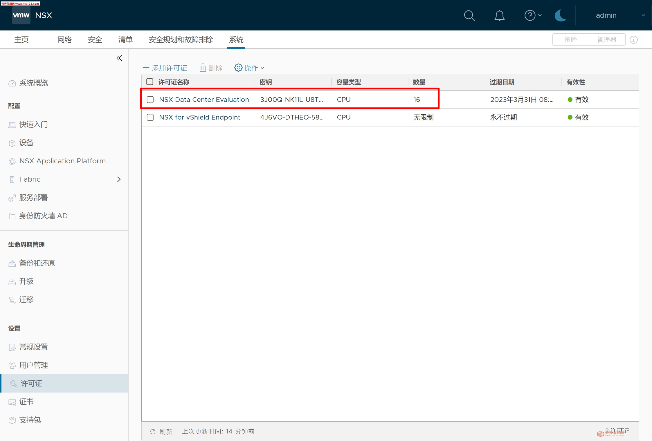
Task: Click the 支持包 box icon
Action: [x=12, y=420]
